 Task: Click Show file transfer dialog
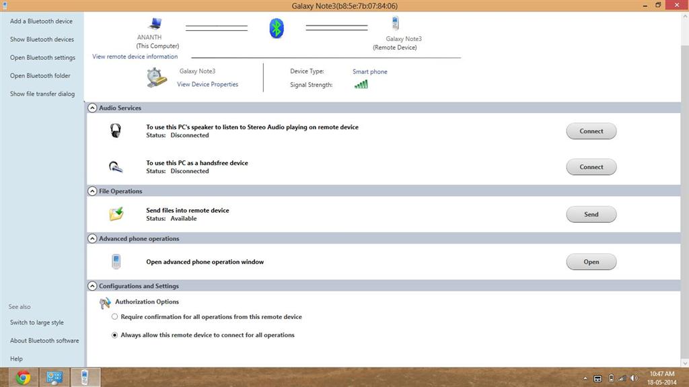click(42, 94)
